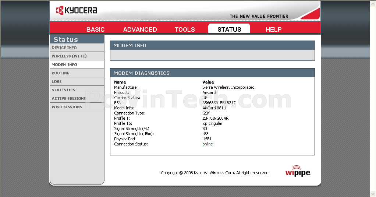Click the PhysicalPort value USB1

point(207,139)
